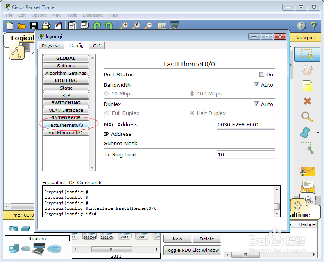This screenshot has height=262, width=324.
Task: Click the Subnet Mask input field
Action: (x=246, y=143)
